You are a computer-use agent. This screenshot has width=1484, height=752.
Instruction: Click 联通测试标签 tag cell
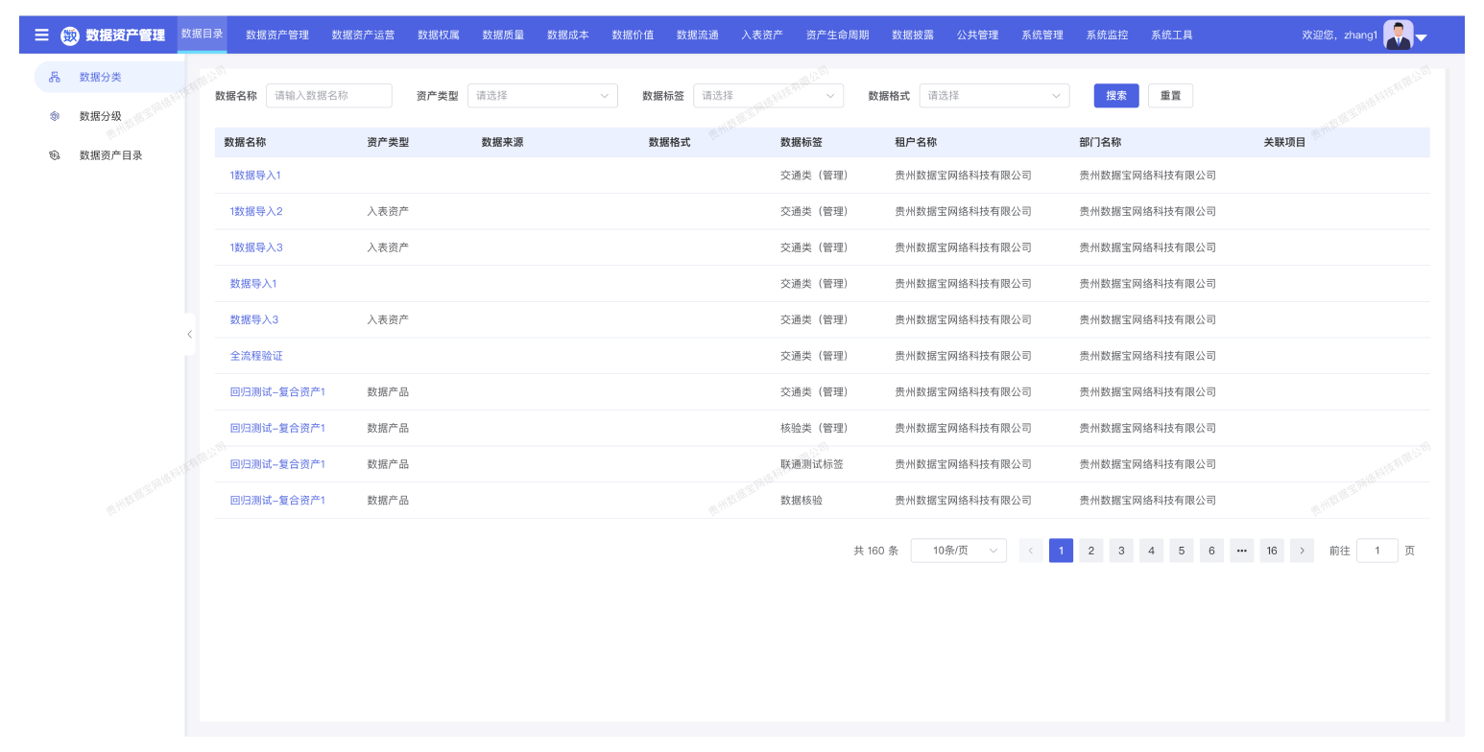[x=812, y=464]
